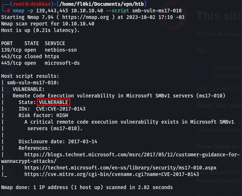Open the faint history clock icon
Screen dimensions: 242x196
pyautogui.click(x=7, y=194)
